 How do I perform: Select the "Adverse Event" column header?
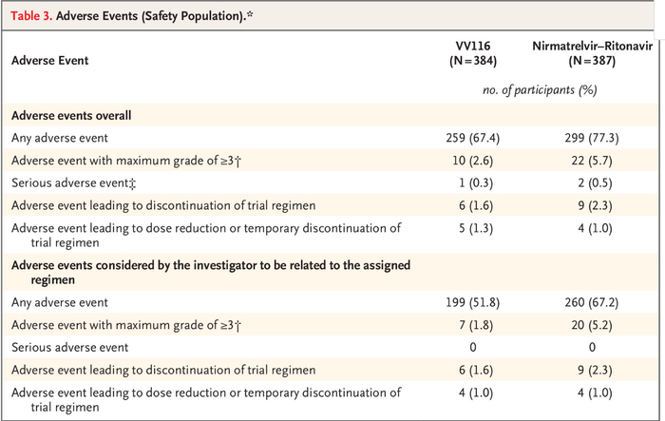49,59
